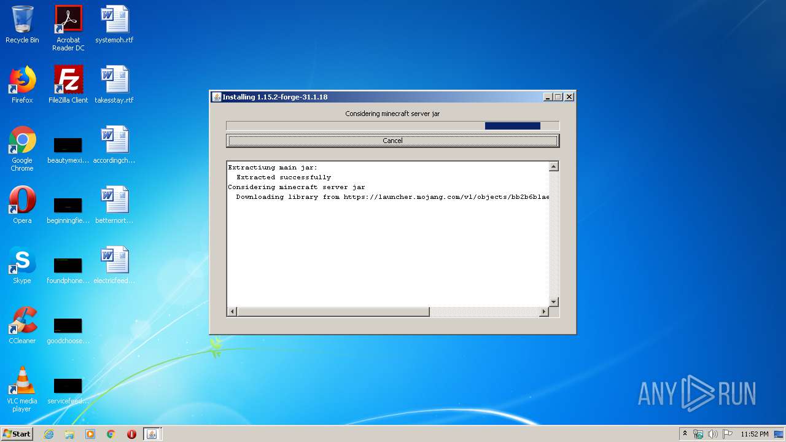Click the 'Extracted successfully' log line
This screenshot has height=442, width=786.
284,177
